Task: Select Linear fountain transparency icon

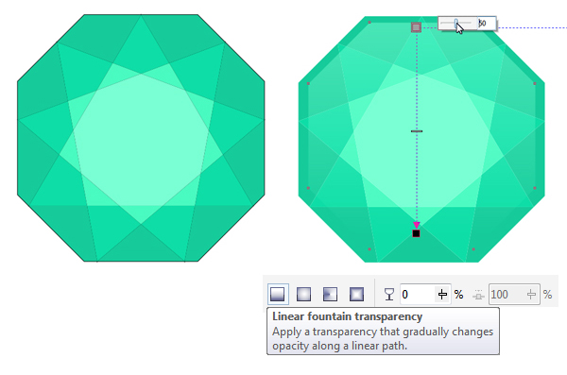Action: pyautogui.click(x=278, y=294)
